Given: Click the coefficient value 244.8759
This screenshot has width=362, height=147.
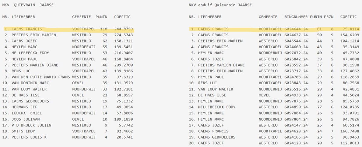Looking at the screenshot, I should point(123,29).
